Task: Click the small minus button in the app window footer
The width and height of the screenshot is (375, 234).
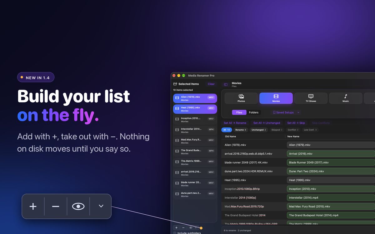Action: 183,228
